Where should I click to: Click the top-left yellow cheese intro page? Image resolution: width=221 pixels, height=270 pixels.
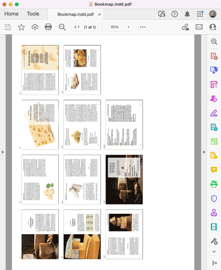coord(40,70)
